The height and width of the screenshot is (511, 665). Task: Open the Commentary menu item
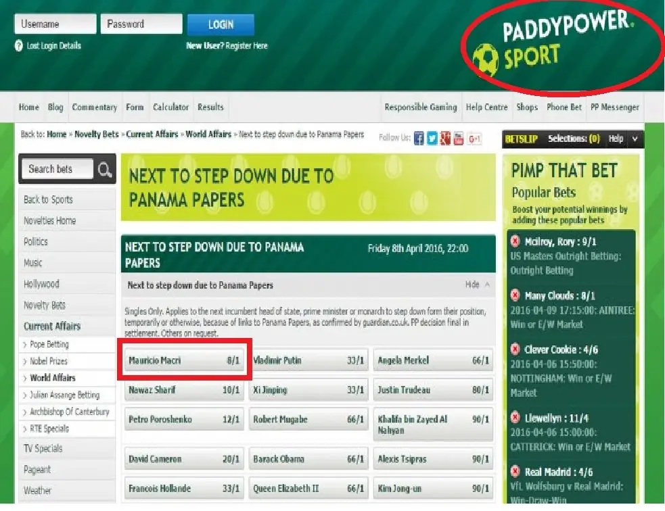[95, 107]
